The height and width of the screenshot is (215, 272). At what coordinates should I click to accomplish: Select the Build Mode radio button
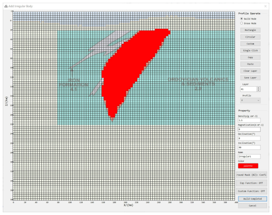(242, 18)
